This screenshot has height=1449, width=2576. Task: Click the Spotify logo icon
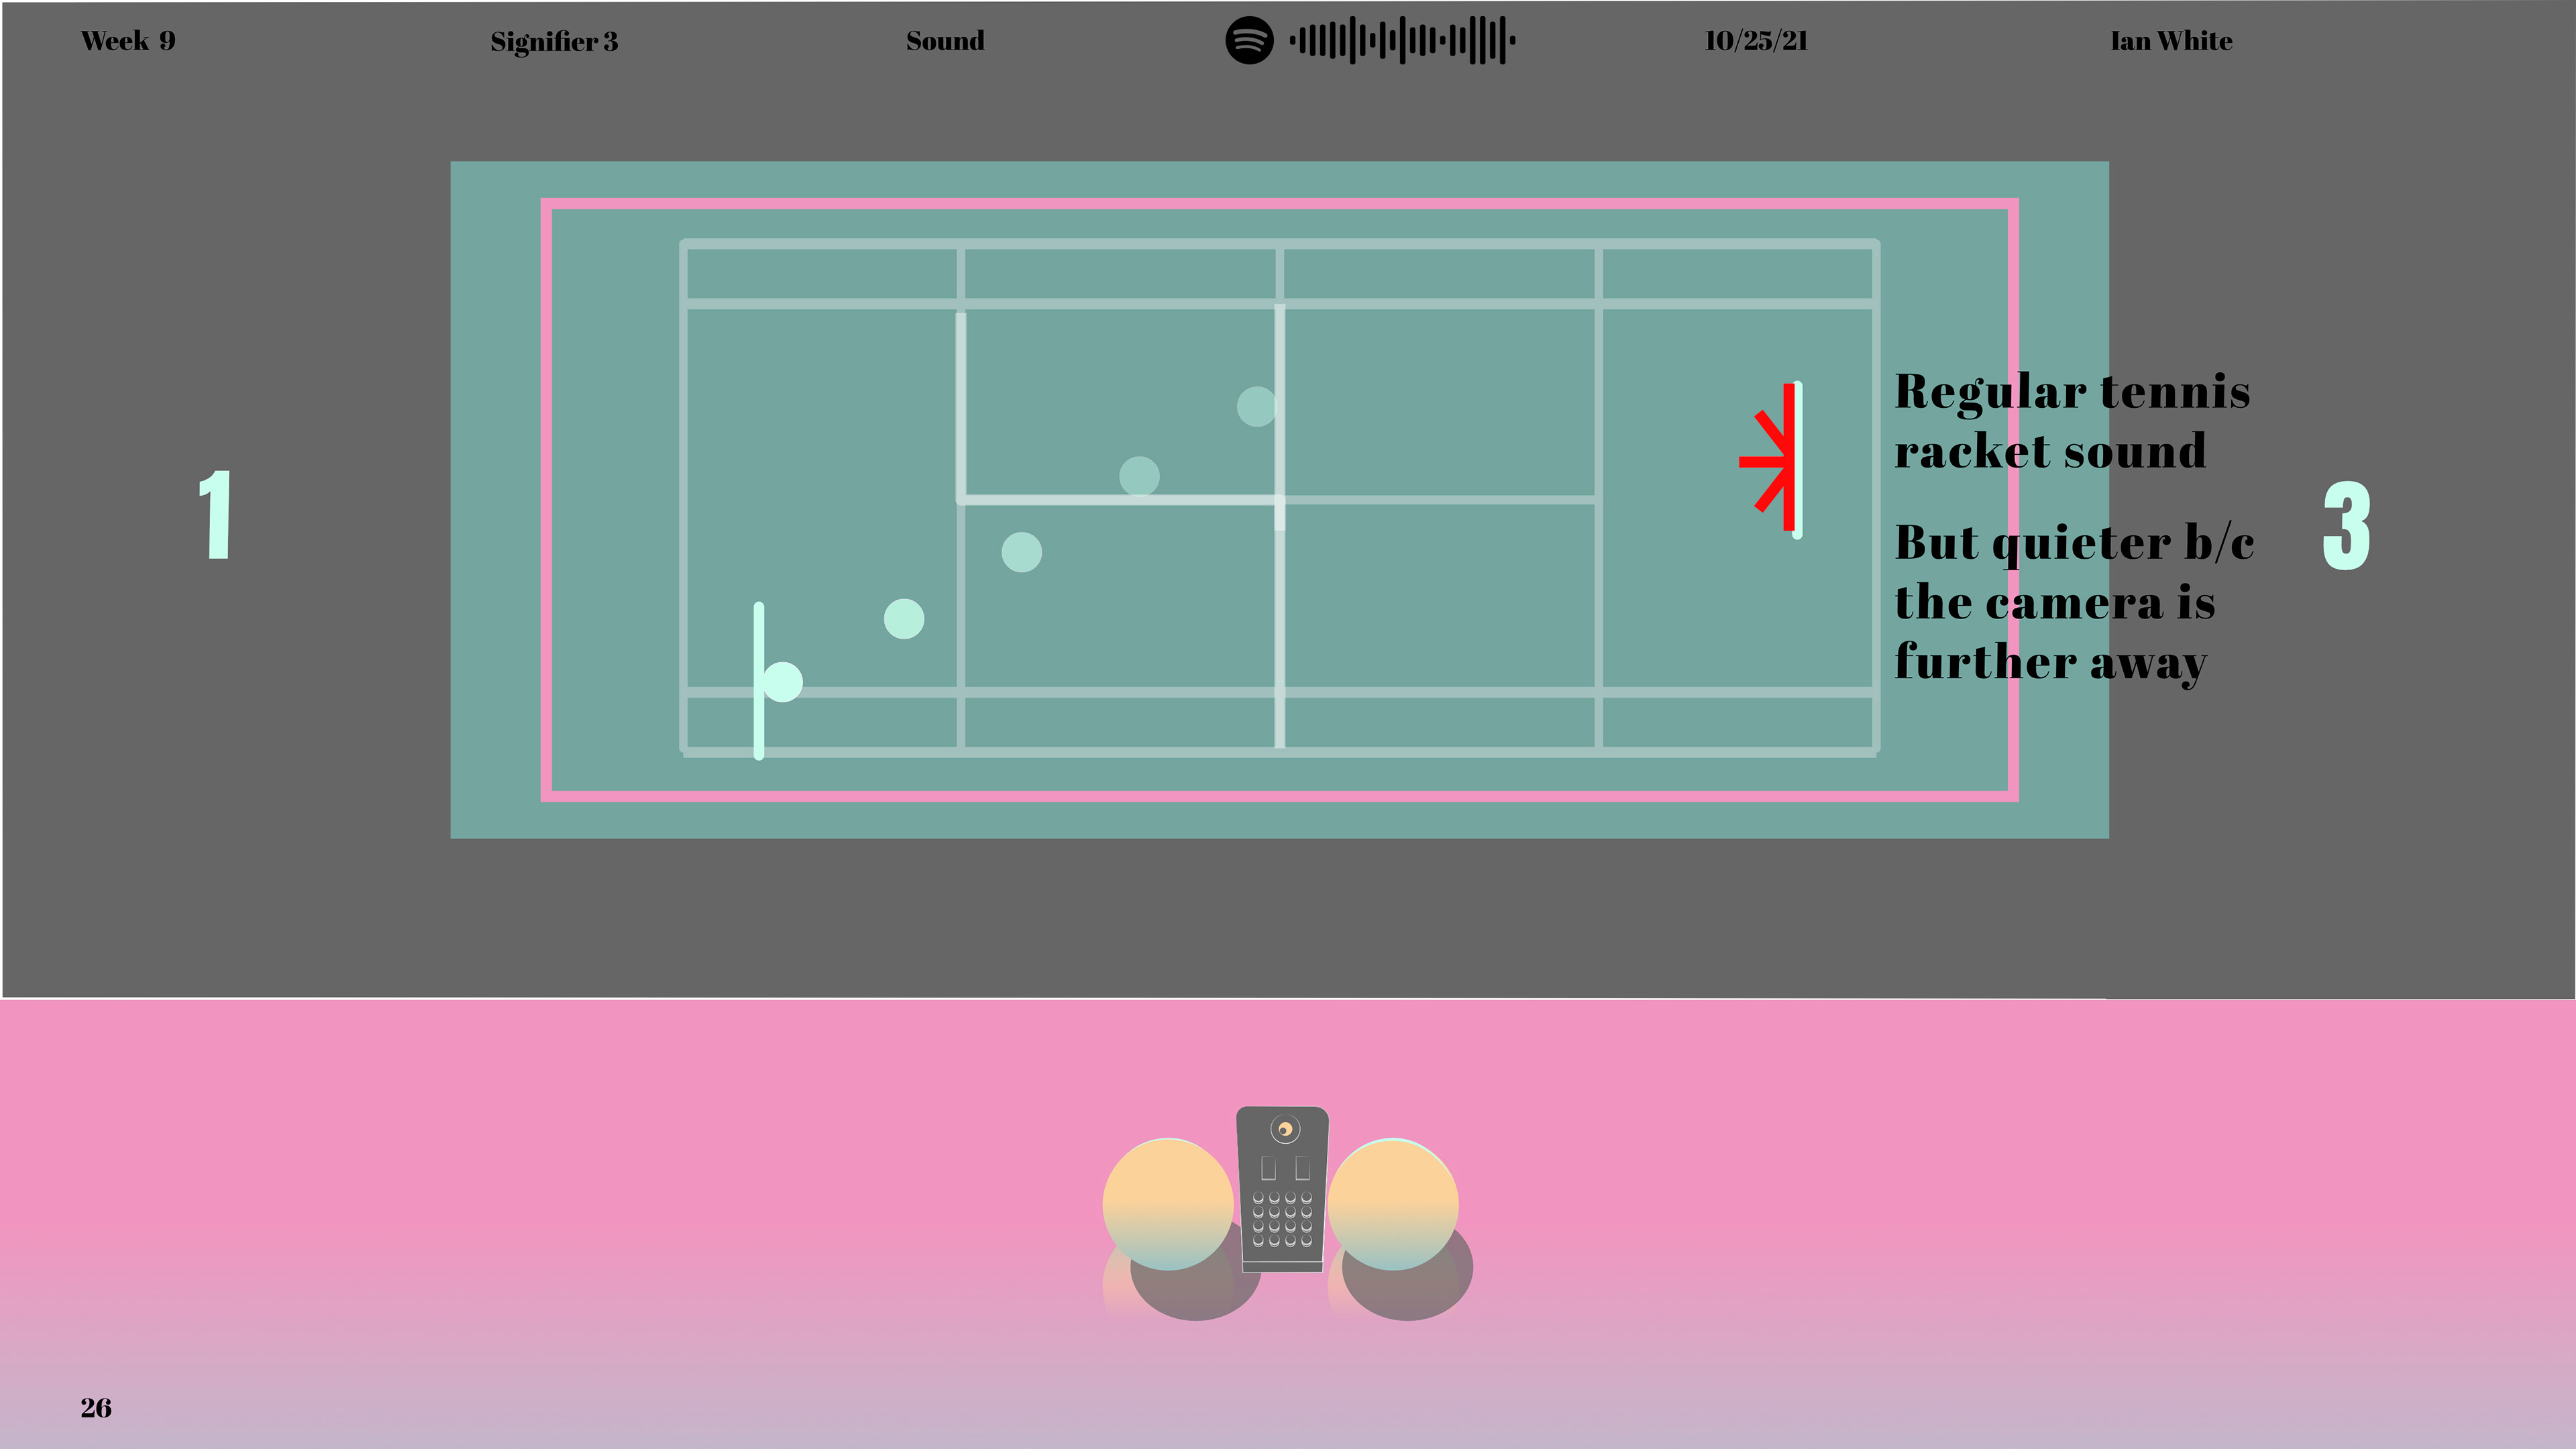(x=1249, y=41)
